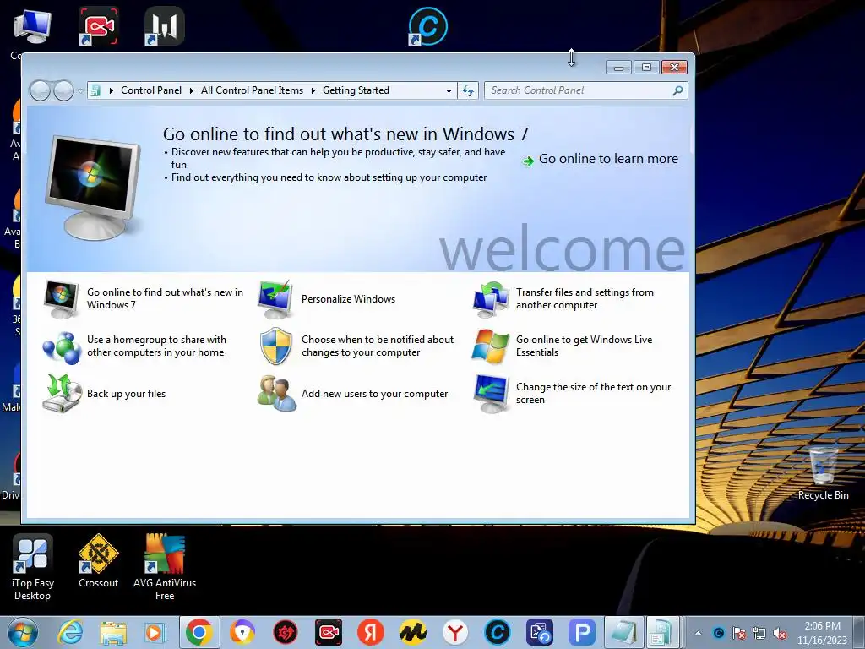865x649 pixels.
Task: Open the red Yandex 'Я' taskbar icon
Action: tap(370, 632)
